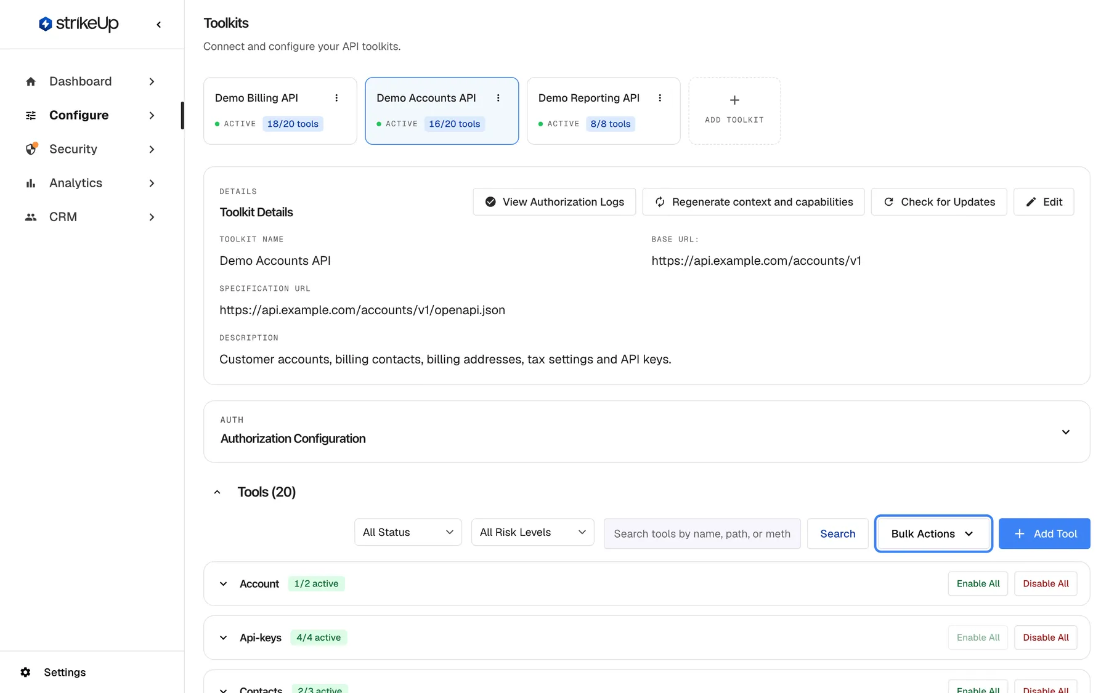The height and width of the screenshot is (693, 1109).
Task: Click the specification URL openapi.json text
Action: (x=362, y=310)
